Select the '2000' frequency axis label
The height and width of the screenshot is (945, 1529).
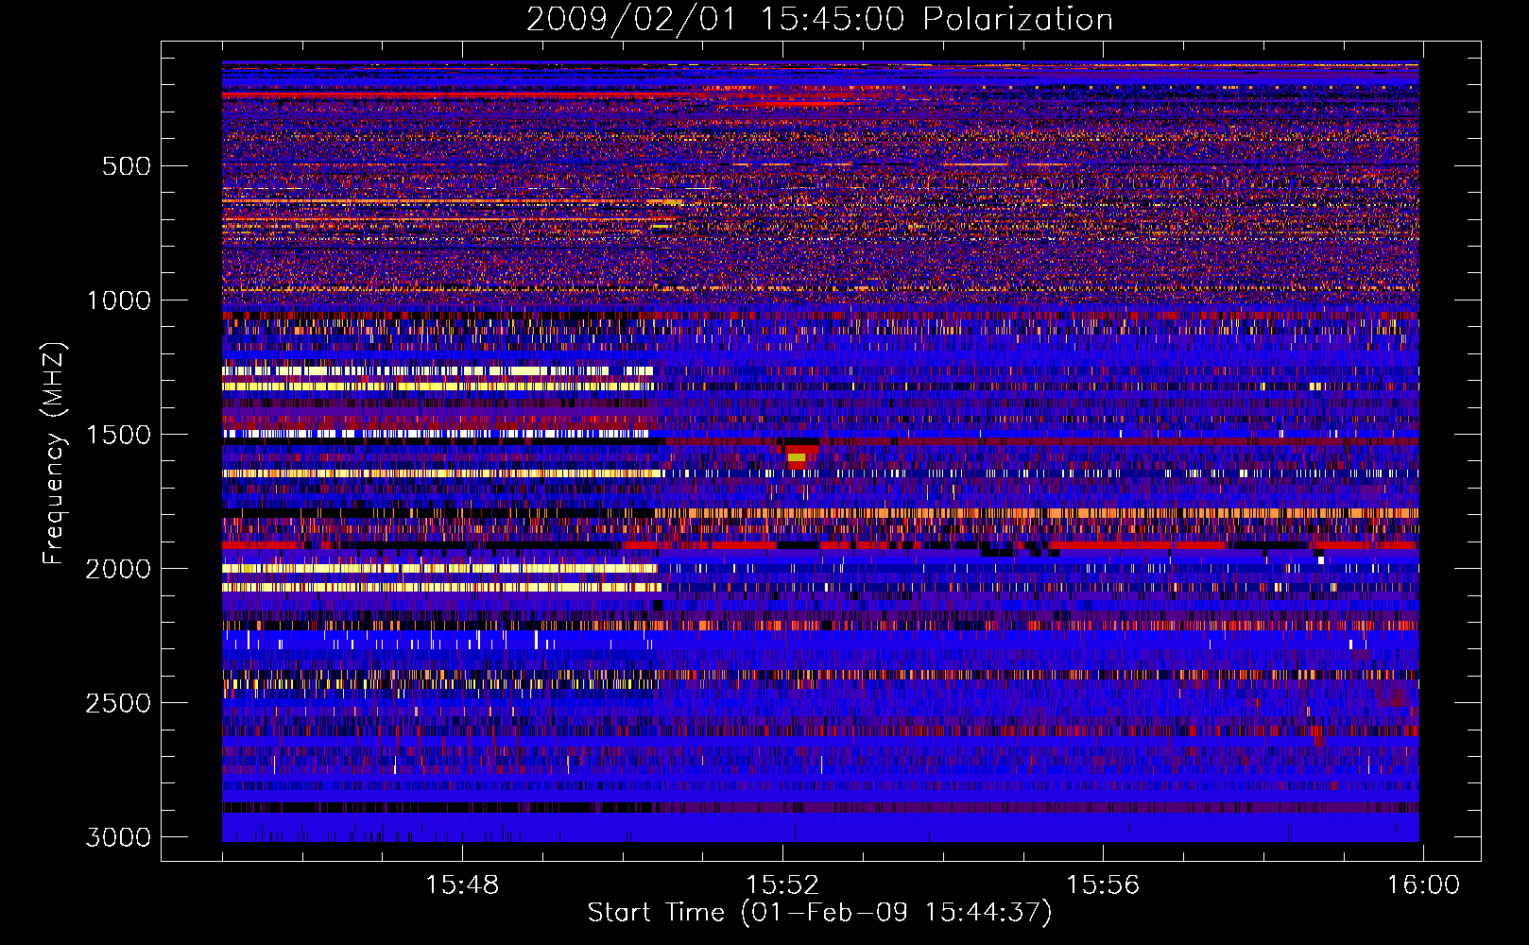point(119,569)
